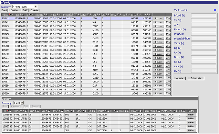
Task: Sort Pacient column descending in Případy table
Action: point(44,15)
